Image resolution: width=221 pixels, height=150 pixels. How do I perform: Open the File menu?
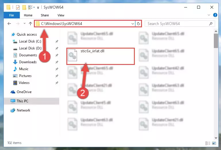[12, 15]
